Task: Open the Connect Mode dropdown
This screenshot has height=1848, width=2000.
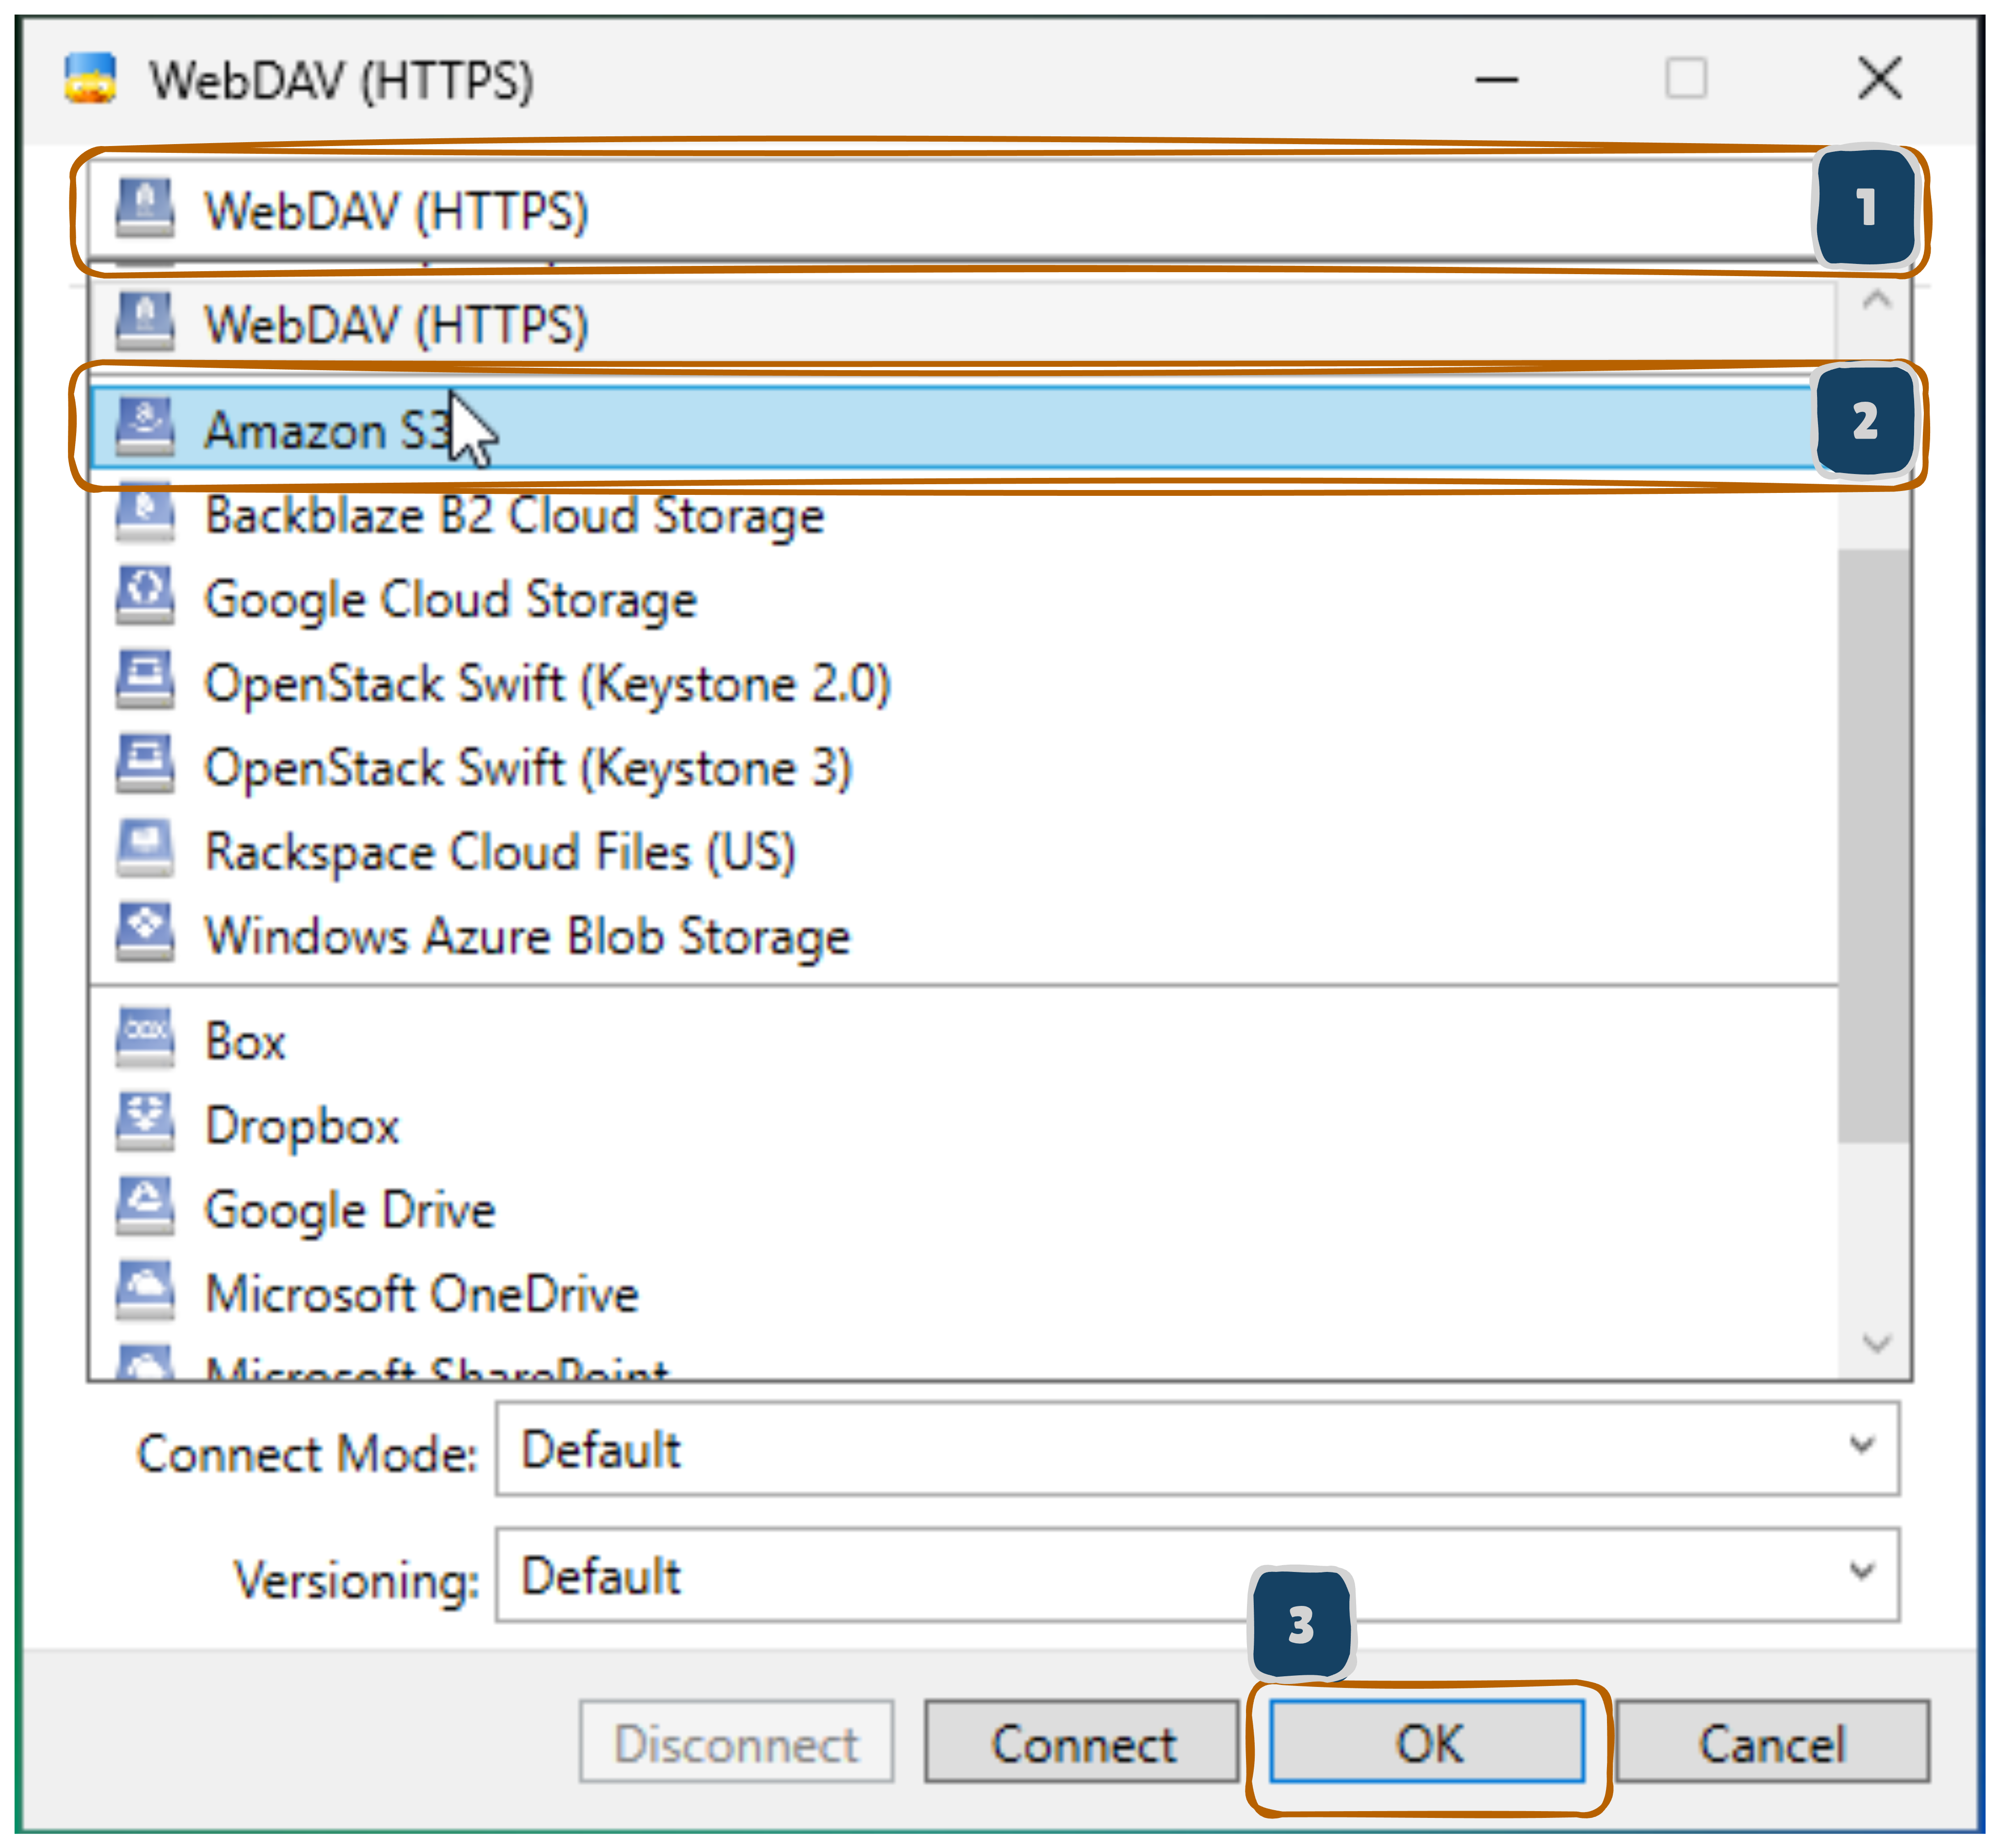Action: 1196,1449
